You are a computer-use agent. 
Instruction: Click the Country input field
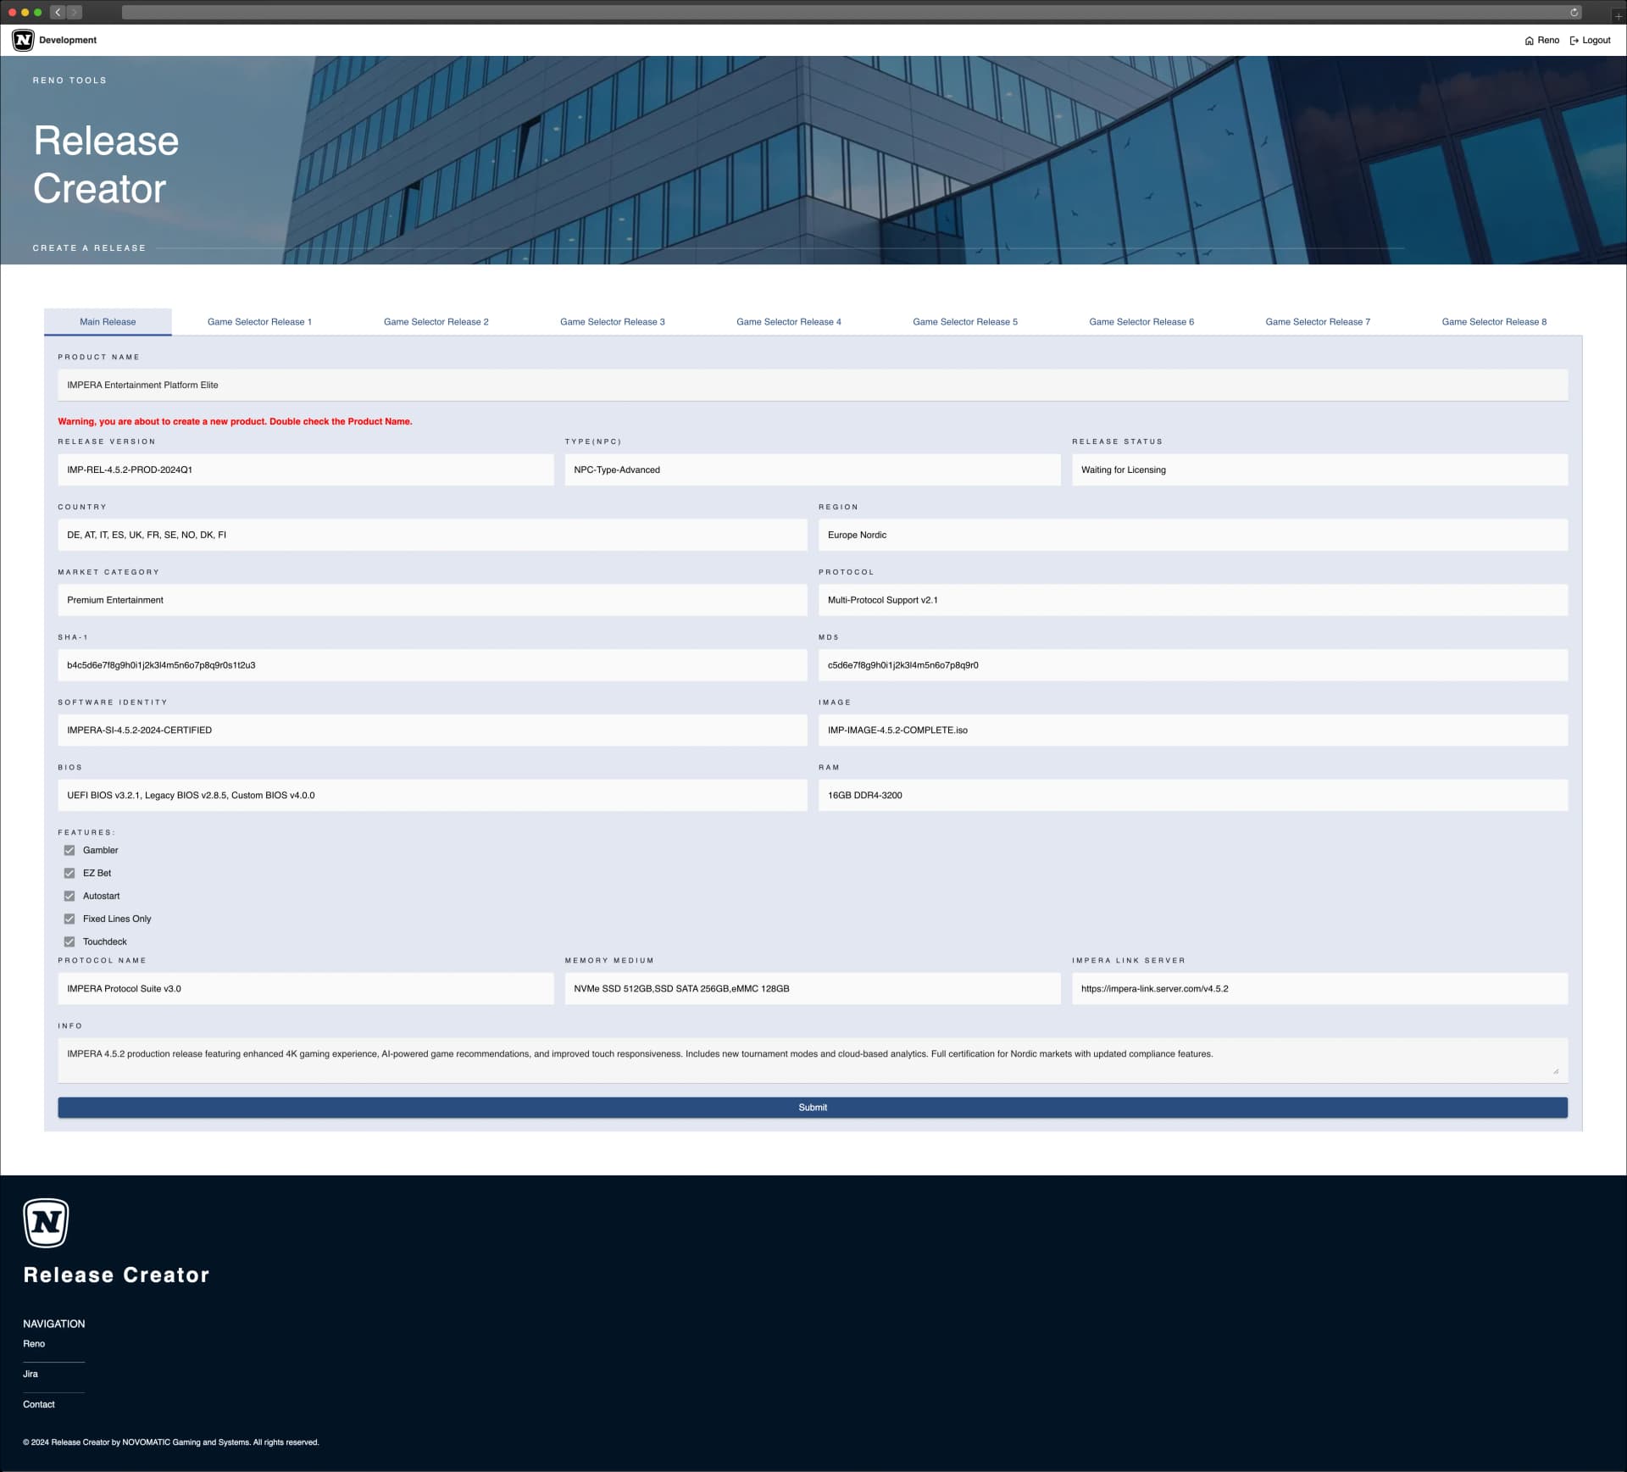click(x=432, y=536)
